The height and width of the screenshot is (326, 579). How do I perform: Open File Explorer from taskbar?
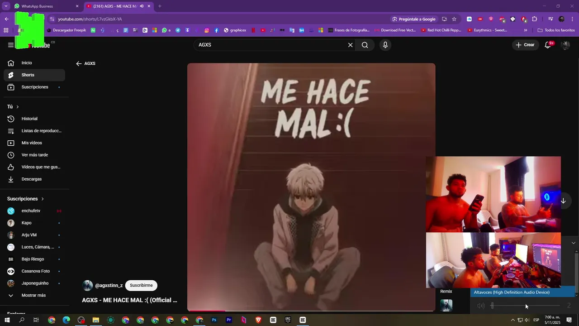(96, 320)
